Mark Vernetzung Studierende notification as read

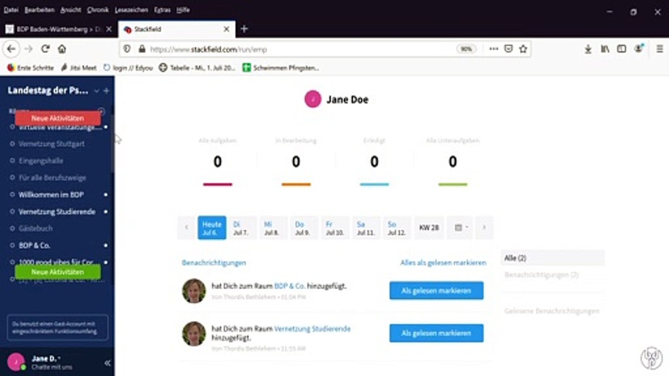point(436,333)
